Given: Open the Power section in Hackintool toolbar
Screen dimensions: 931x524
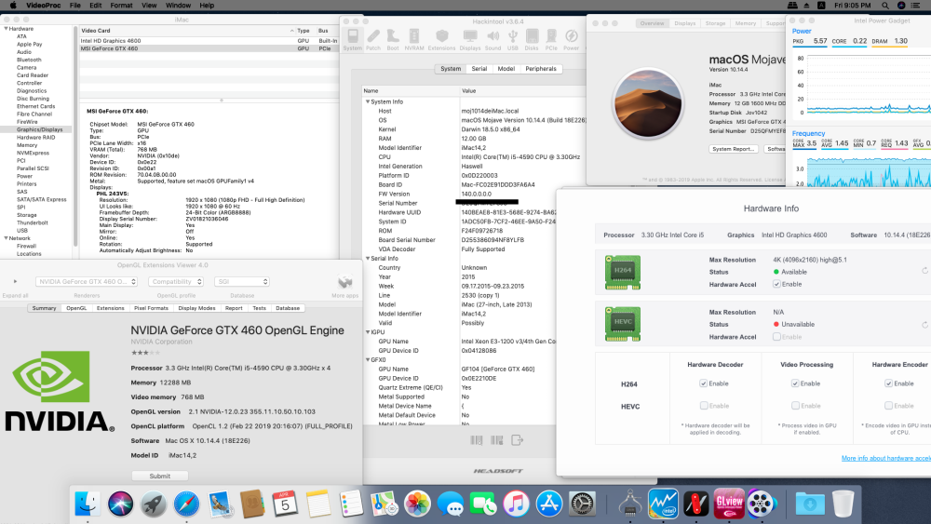Looking at the screenshot, I should point(572,40).
